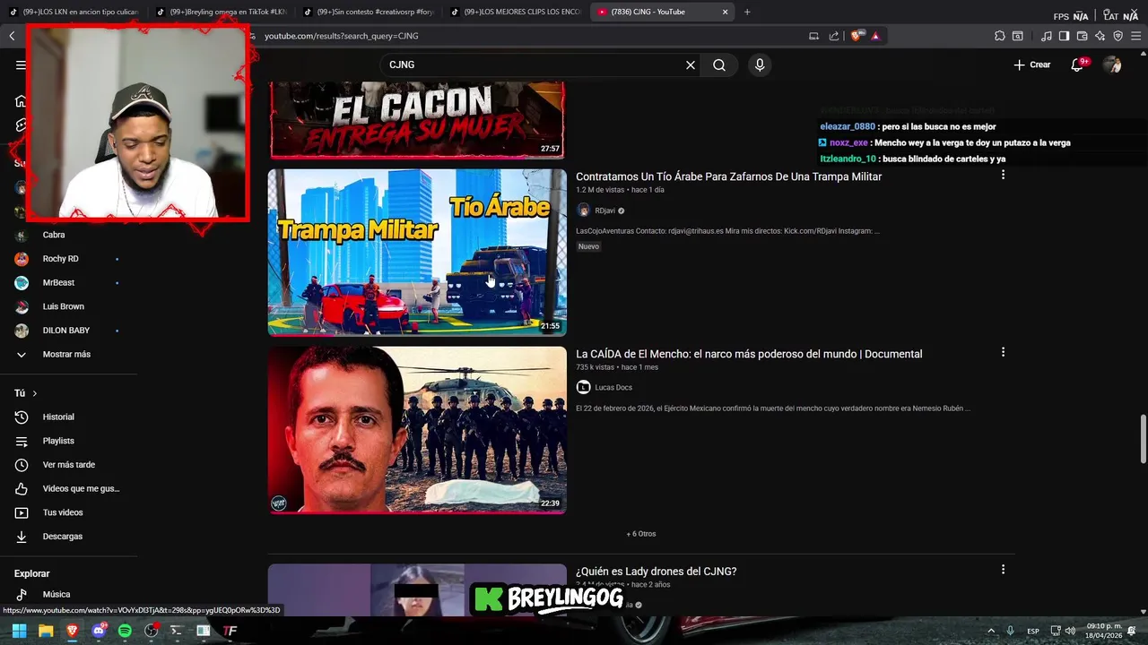Open the El Cacon video thumbnail

coord(417,120)
